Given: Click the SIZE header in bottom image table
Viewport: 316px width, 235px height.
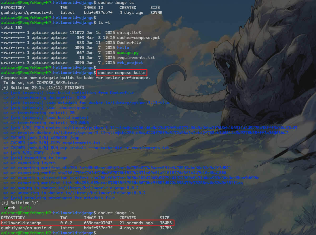Looking at the screenshot, I should [165, 218].
